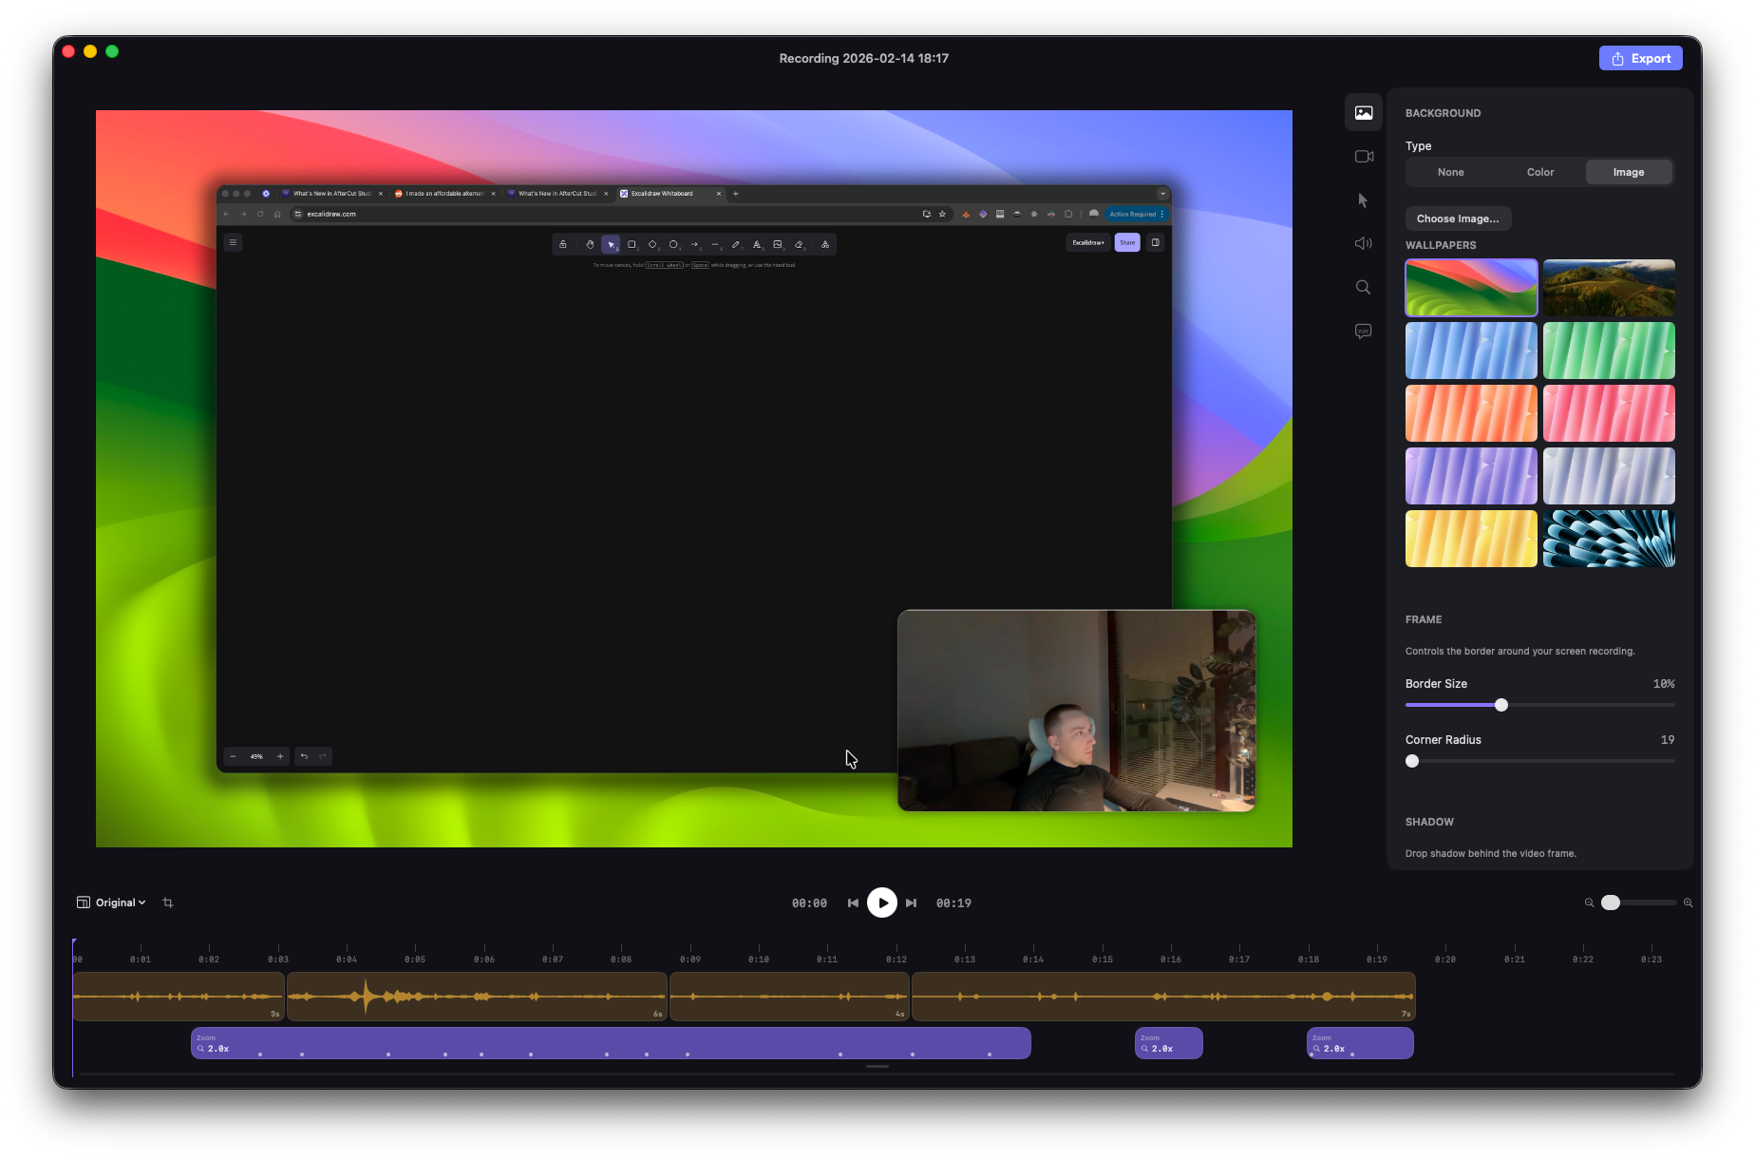Viewport: 1755px width, 1159px height.
Task: Open the Cursor settings sidebar icon
Action: (x=1363, y=200)
